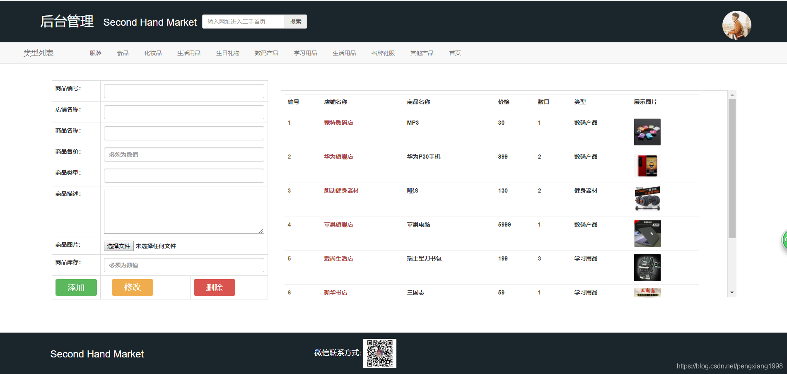Click the green floating button on right edge
787x374 pixels.
tap(784, 239)
